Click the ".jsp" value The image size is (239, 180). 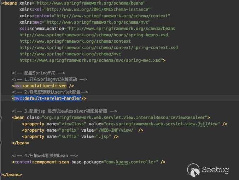coord(104,137)
